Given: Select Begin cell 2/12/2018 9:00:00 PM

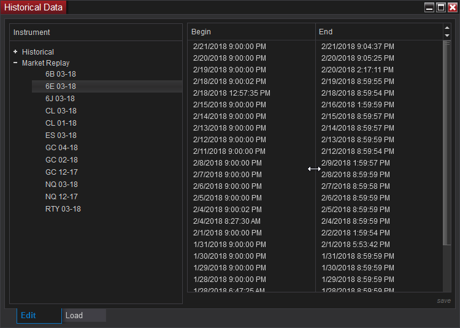Looking at the screenshot, I should [x=229, y=140].
